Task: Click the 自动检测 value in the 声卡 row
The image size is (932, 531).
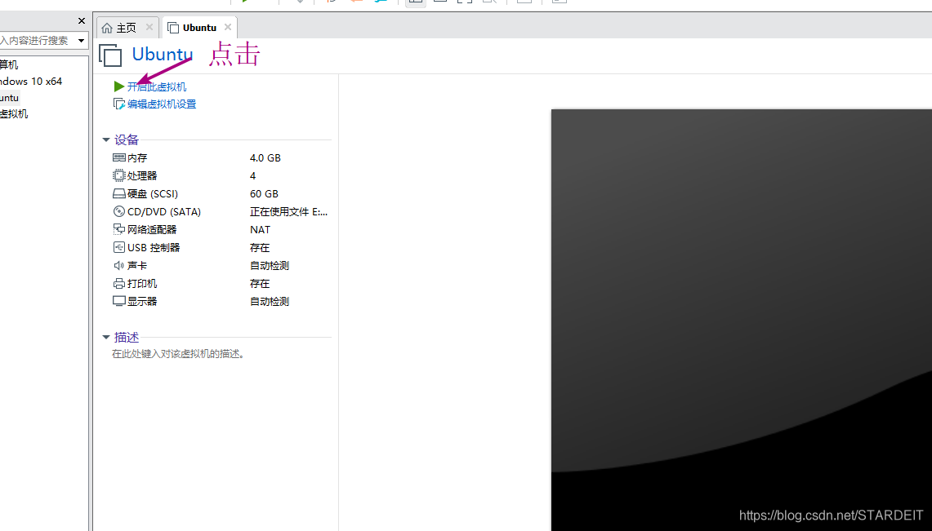Action: pyautogui.click(x=270, y=265)
